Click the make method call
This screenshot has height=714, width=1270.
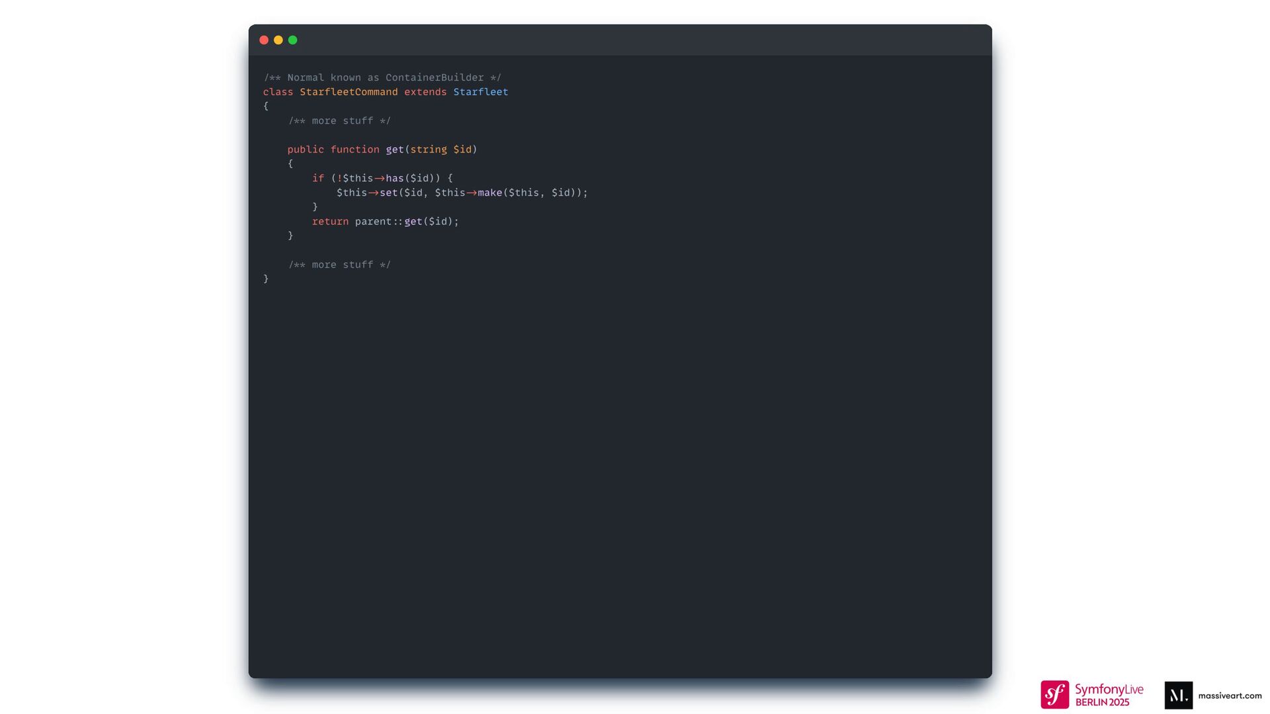[x=490, y=193]
